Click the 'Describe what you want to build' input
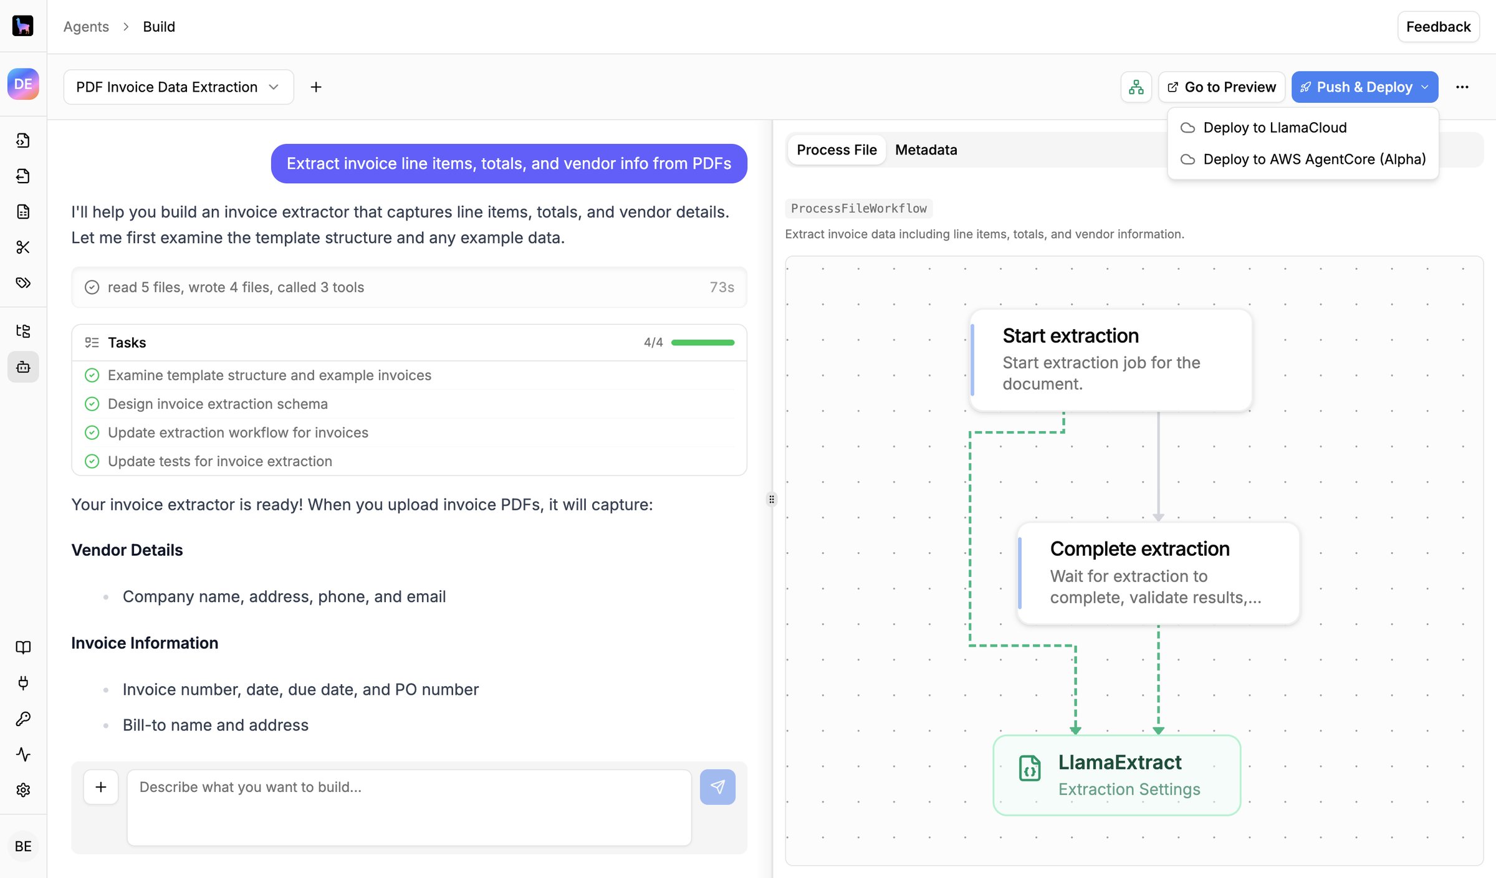The width and height of the screenshot is (1496, 878). (x=410, y=808)
